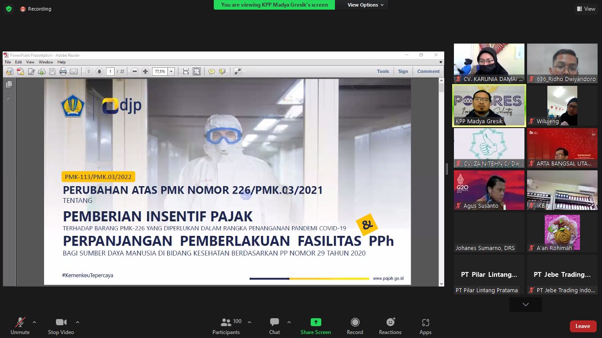Image resolution: width=602 pixels, height=338 pixels.
Task: Start recording with Record button
Action: [x=355, y=326]
